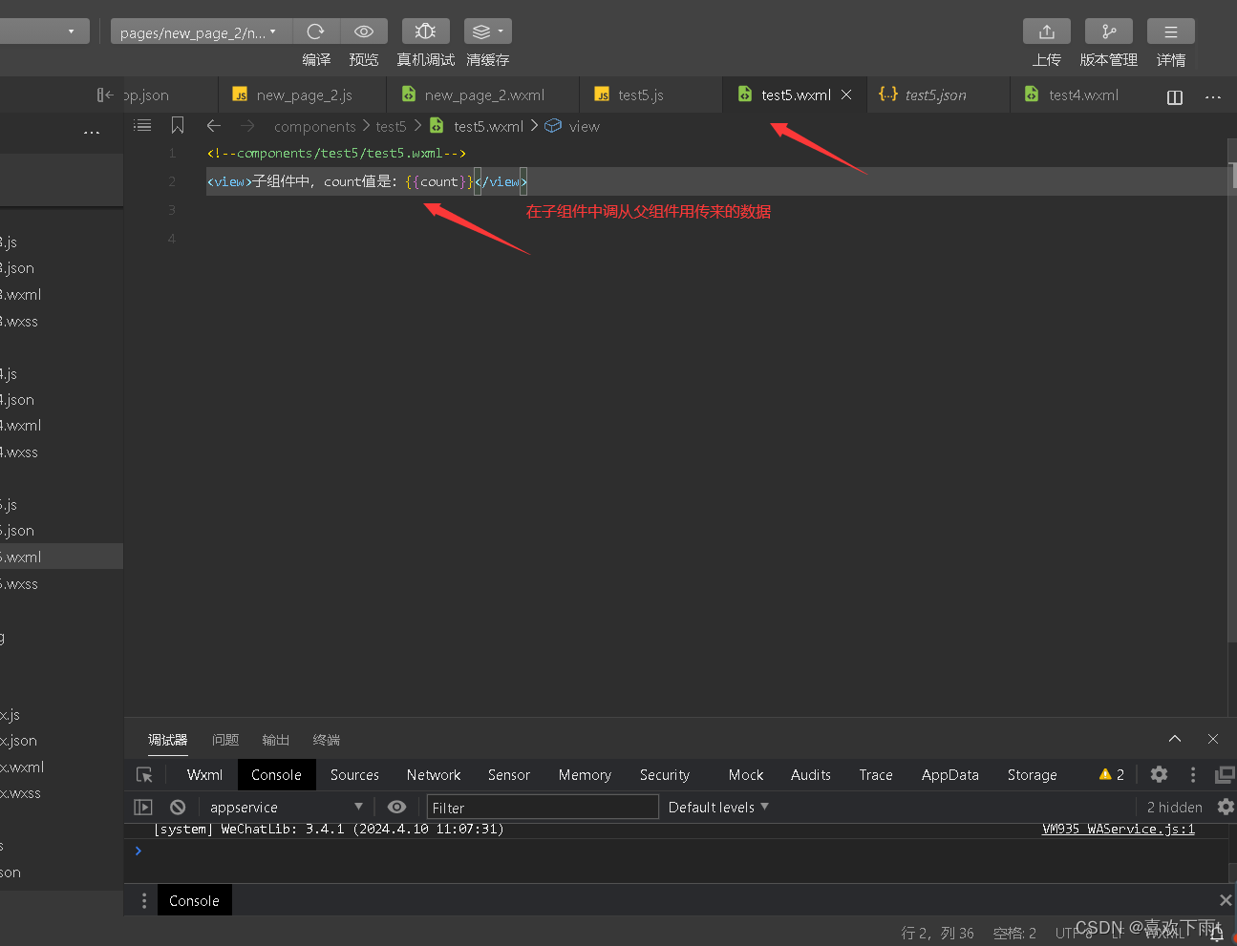Open version management branch icon
Screen dimensions: 1237x946
tap(1109, 32)
